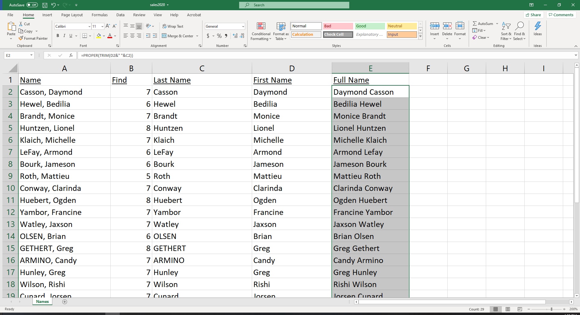Click the Comma Style icon
This screenshot has width=580, height=315.
pyautogui.click(x=226, y=36)
